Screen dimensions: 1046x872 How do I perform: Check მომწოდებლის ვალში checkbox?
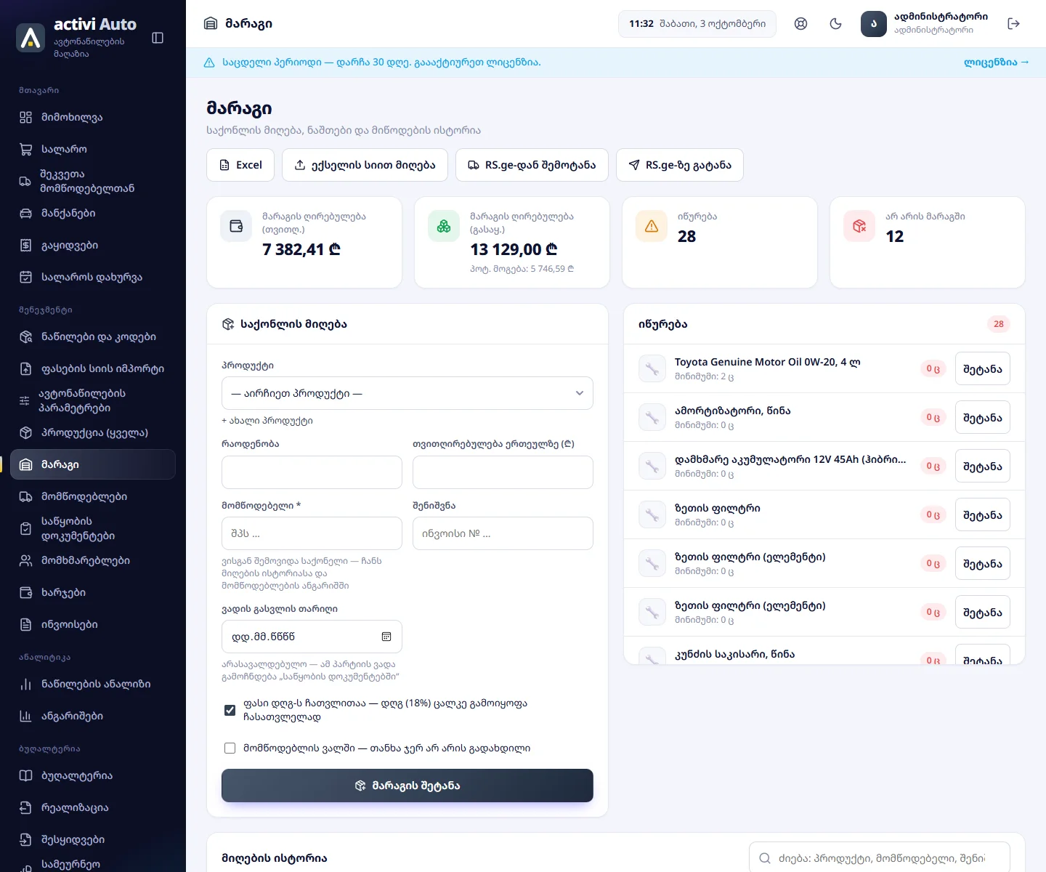[x=230, y=748]
